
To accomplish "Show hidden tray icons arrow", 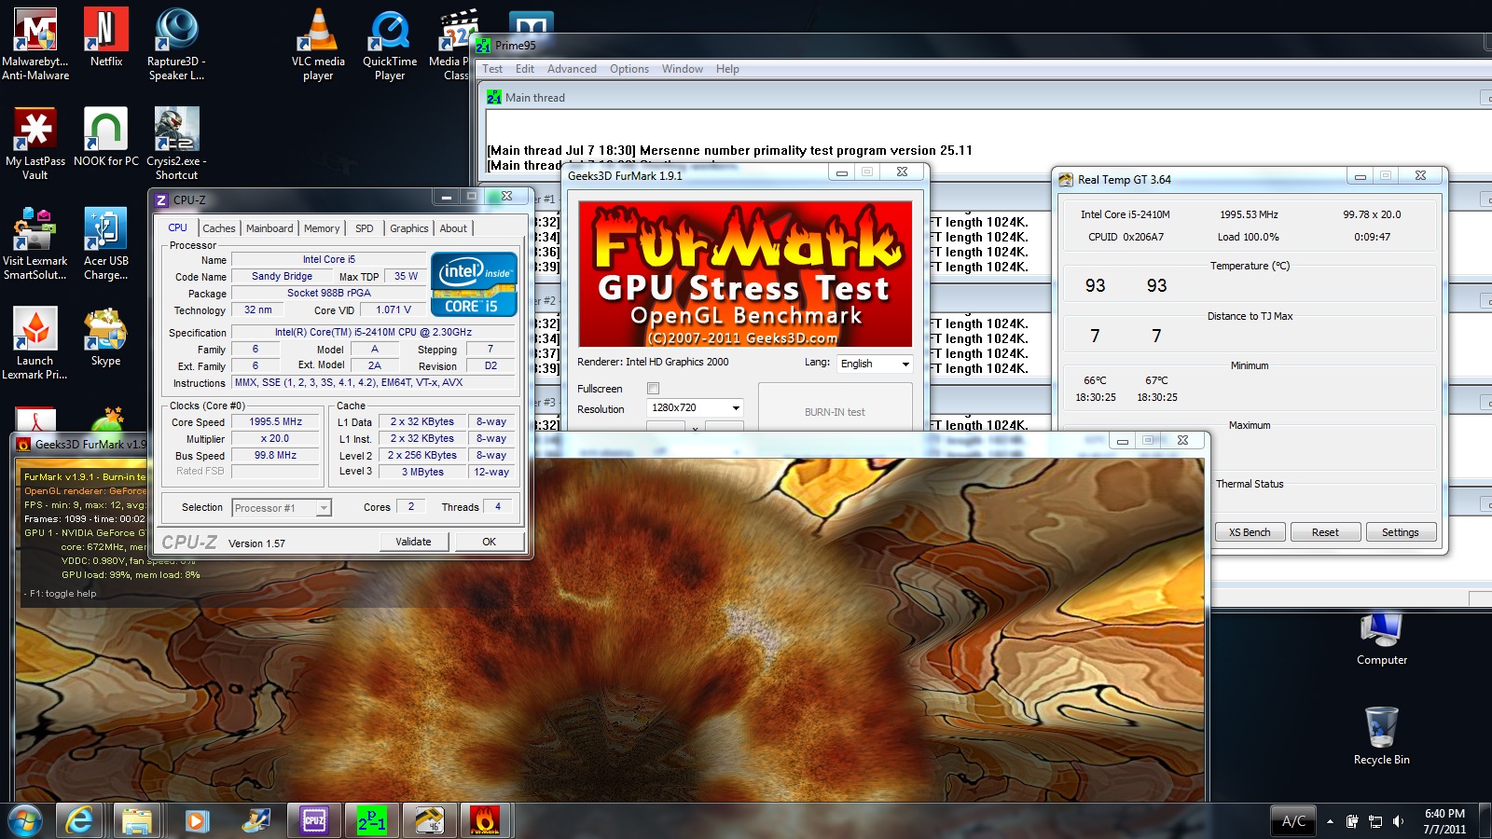I will [x=1330, y=821].
